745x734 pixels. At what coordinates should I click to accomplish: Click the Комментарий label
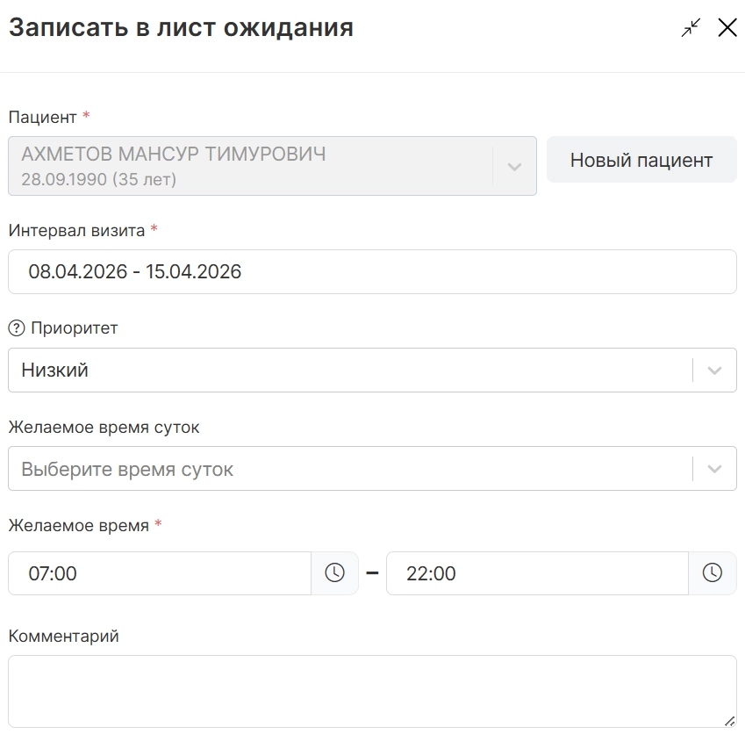click(x=63, y=637)
